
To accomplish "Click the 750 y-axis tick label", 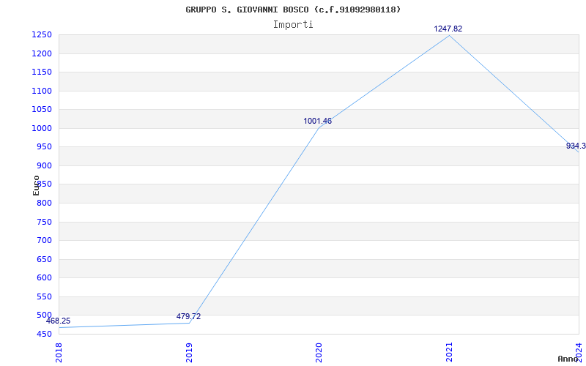I will (44, 222).
